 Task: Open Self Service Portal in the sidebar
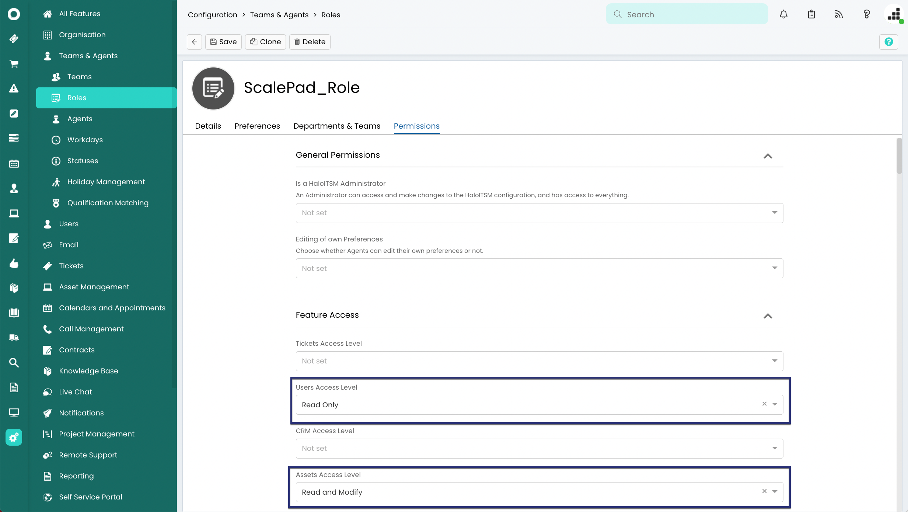[x=106, y=497]
